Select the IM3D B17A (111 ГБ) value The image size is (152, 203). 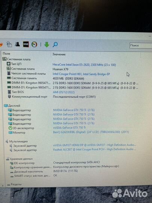(x=66, y=171)
